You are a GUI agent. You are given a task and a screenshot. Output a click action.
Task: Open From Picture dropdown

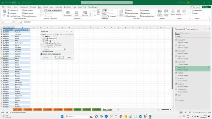(x=27, y=10)
